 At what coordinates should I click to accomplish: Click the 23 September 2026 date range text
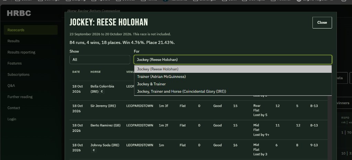point(120,34)
